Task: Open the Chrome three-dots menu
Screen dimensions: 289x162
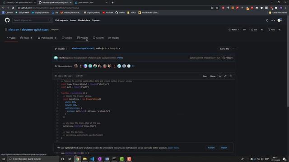Action: [x=286, y=8]
